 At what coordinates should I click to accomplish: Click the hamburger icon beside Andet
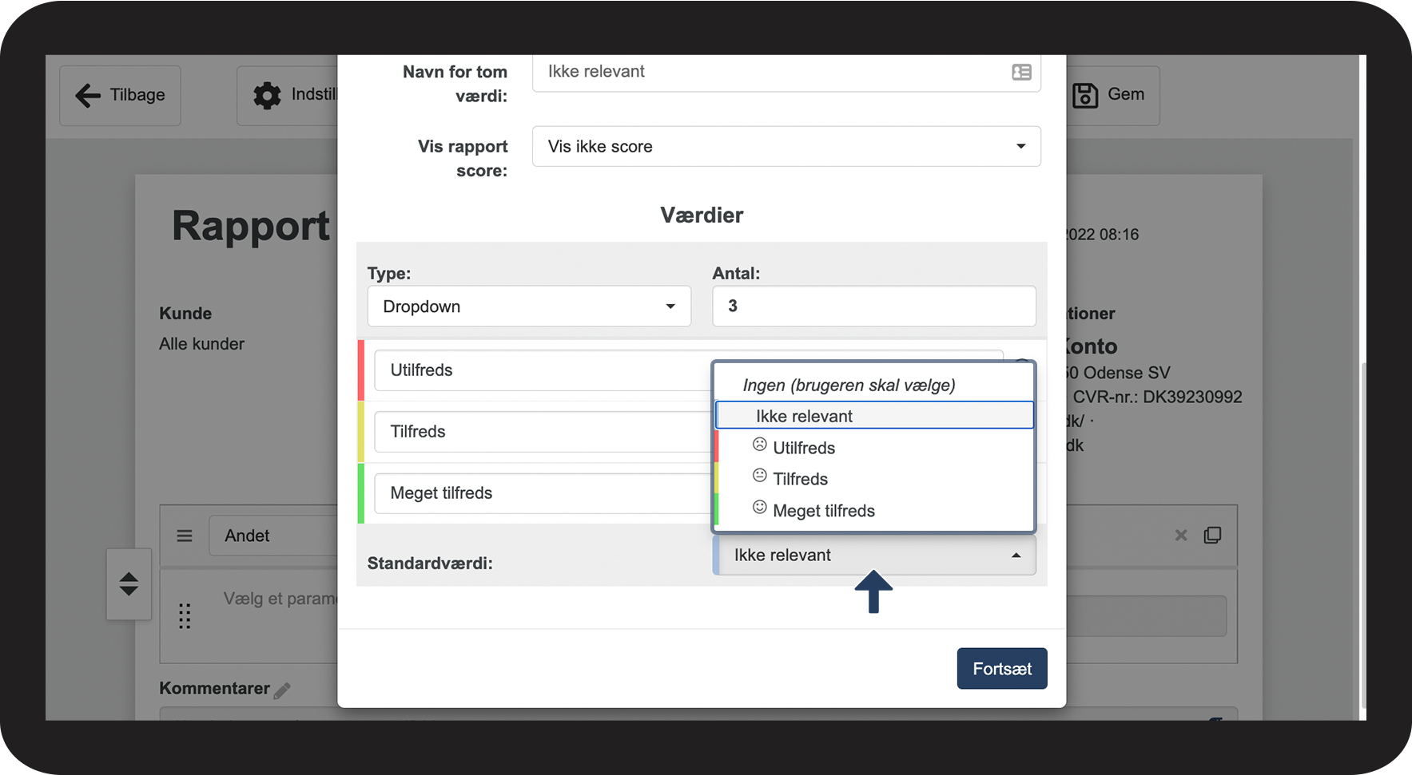[x=185, y=536]
